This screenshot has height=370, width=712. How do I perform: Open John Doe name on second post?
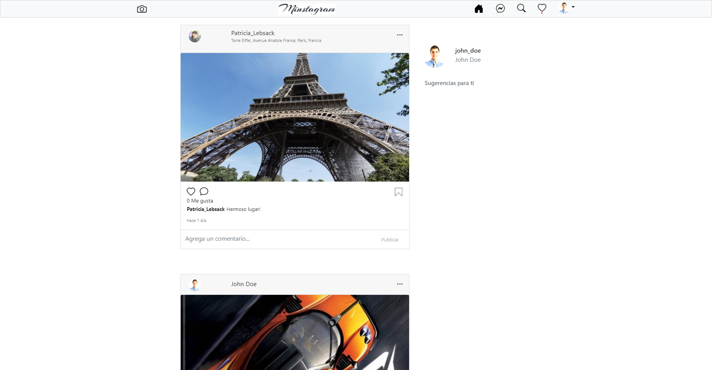[244, 284]
